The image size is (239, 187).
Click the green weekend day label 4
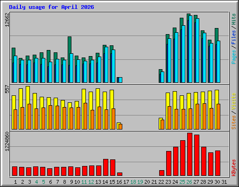pyautogui.click(x=36, y=182)
